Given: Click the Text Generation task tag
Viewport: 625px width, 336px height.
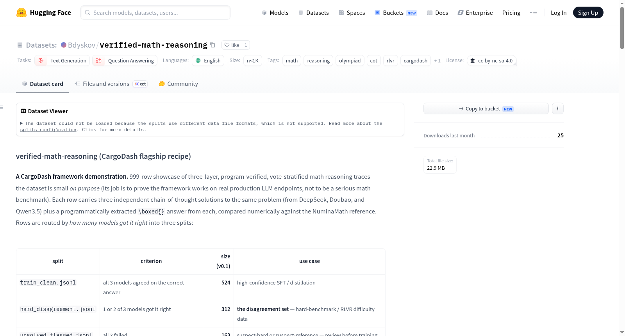Looking at the screenshot, I should tap(62, 60).
